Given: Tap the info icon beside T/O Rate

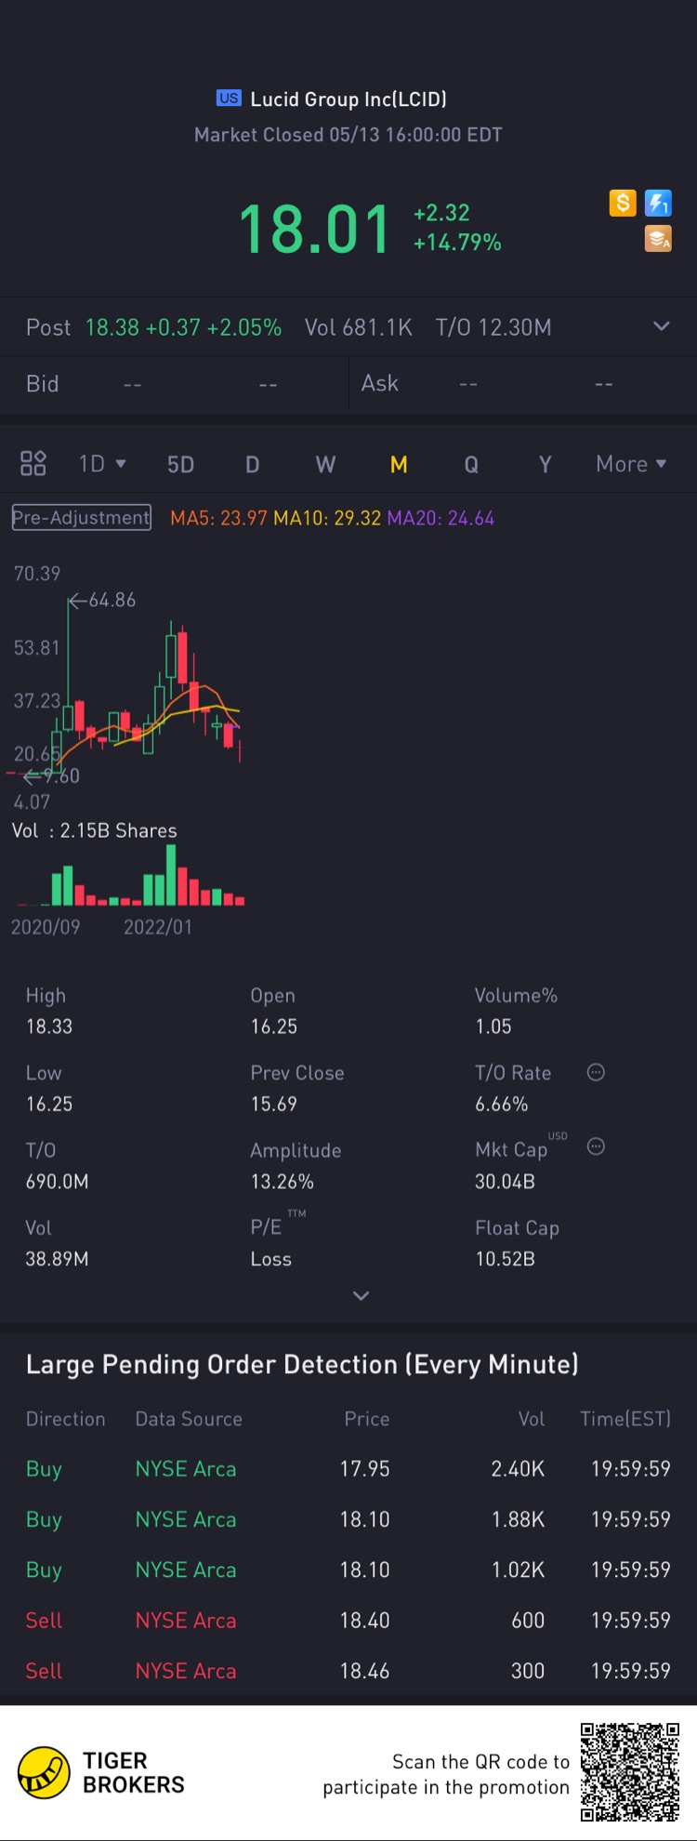Looking at the screenshot, I should (x=597, y=1072).
